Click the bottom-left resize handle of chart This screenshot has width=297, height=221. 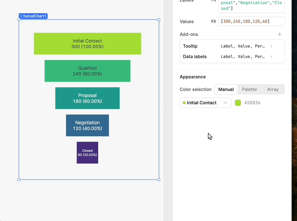[x=19, y=180]
